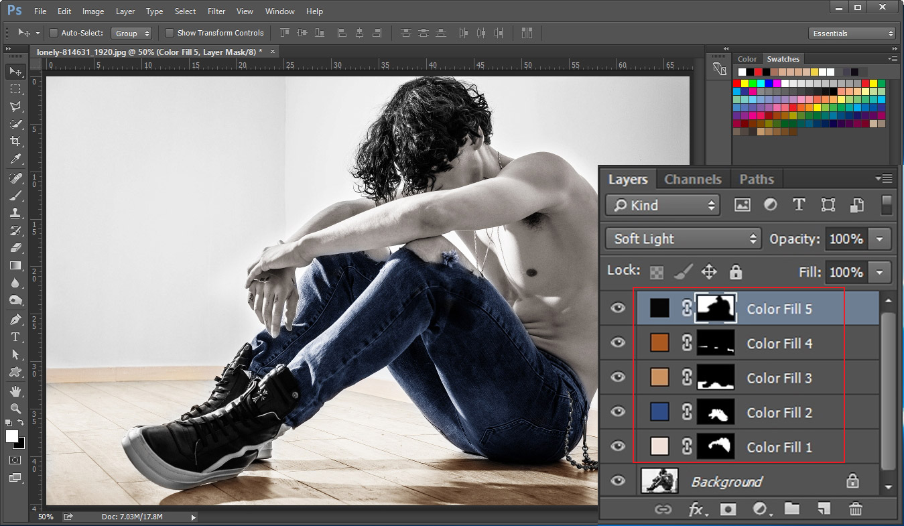Screen dimensions: 904x526
Task: Select the Move tool
Action: (x=15, y=72)
